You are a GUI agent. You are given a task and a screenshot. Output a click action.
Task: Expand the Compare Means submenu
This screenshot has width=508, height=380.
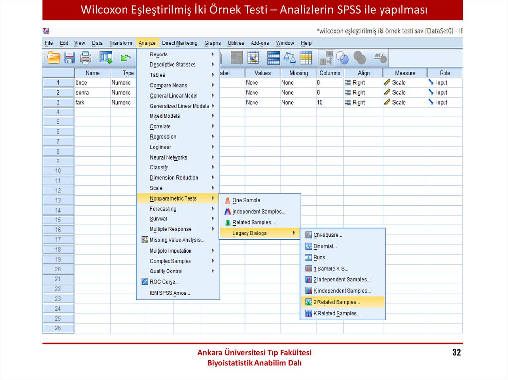click(168, 85)
